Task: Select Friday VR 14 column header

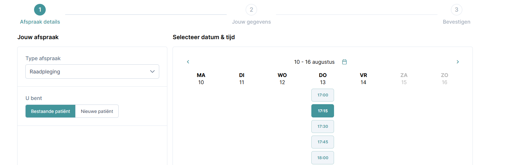Action: (x=363, y=79)
